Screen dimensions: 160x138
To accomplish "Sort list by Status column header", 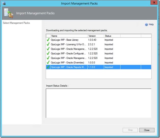I will coord(112,36).
